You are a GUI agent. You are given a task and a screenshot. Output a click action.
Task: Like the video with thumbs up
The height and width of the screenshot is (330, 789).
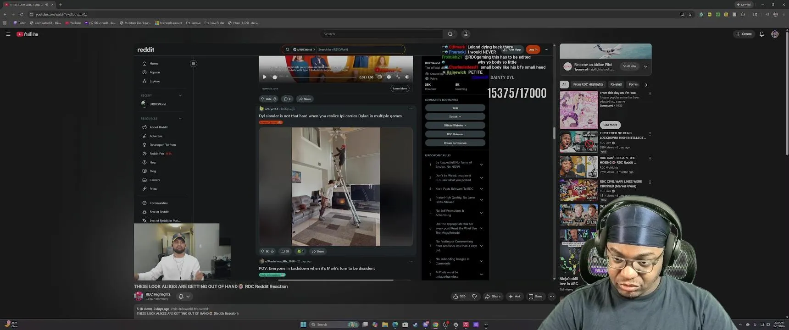tap(459, 297)
